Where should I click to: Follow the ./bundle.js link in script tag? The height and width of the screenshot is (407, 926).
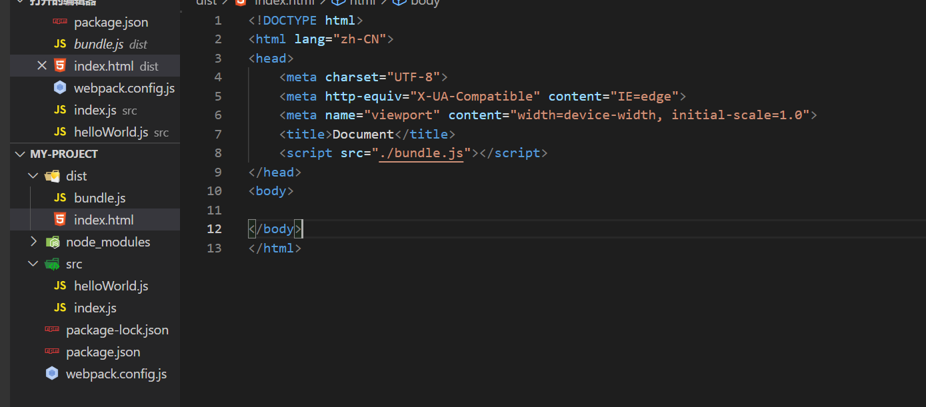tap(421, 153)
